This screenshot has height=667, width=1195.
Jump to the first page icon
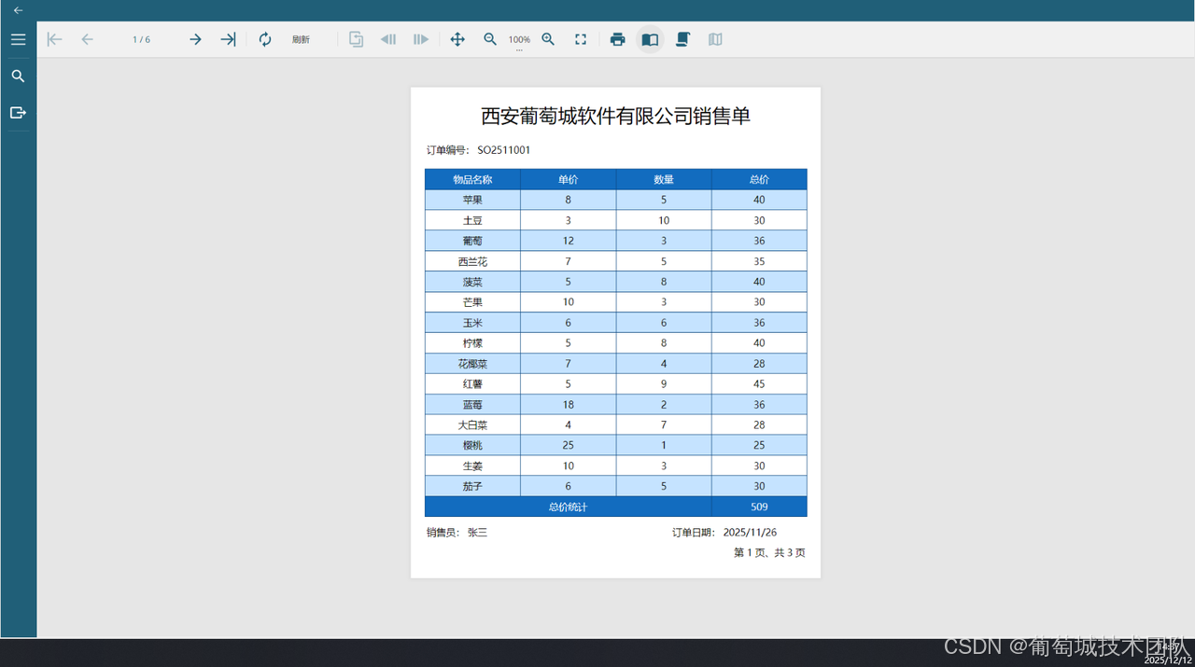(x=53, y=39)
